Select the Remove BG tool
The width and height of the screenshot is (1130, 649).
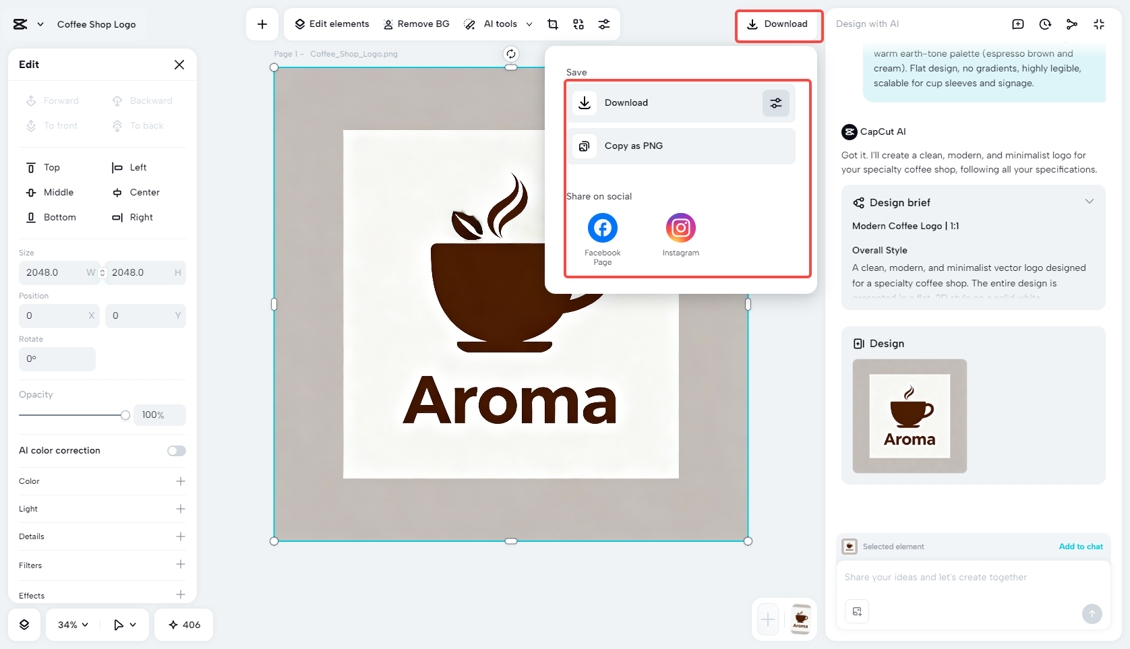[416, 24]
